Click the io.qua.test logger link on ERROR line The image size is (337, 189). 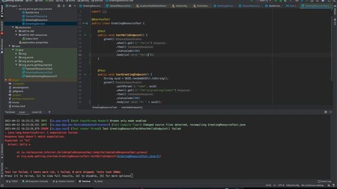tap(60, 129)
